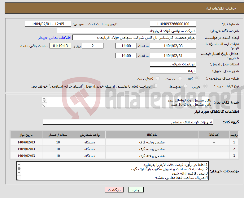Screen dimensions: 244x198
Task: Select the کالا radio button
Action: [x=197, y=78]
